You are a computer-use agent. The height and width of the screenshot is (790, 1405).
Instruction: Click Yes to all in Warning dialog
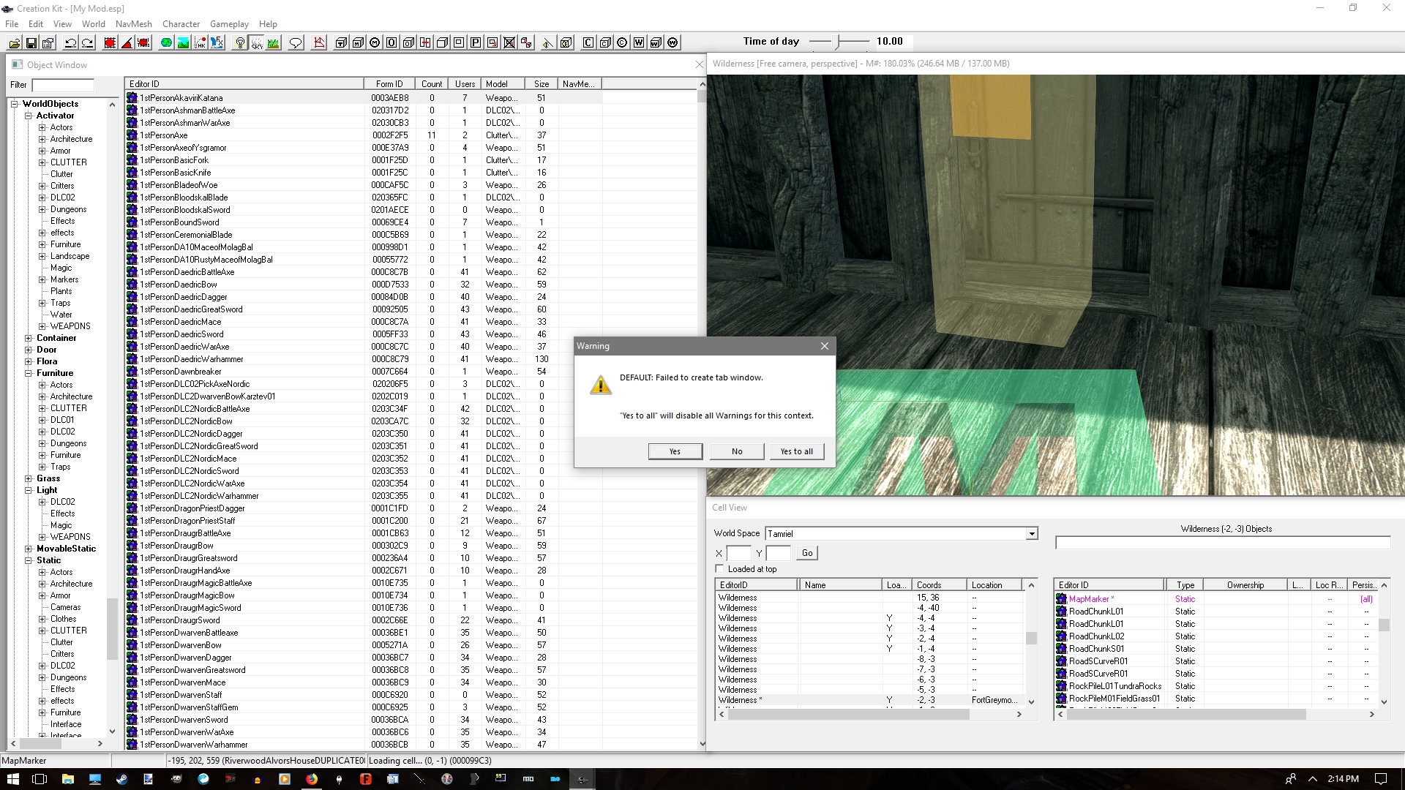(x=796, y=451)
